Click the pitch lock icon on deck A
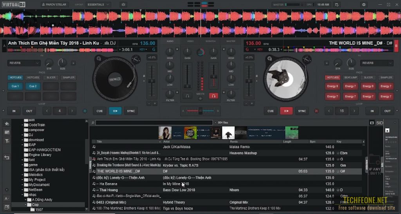 (144, 76)
